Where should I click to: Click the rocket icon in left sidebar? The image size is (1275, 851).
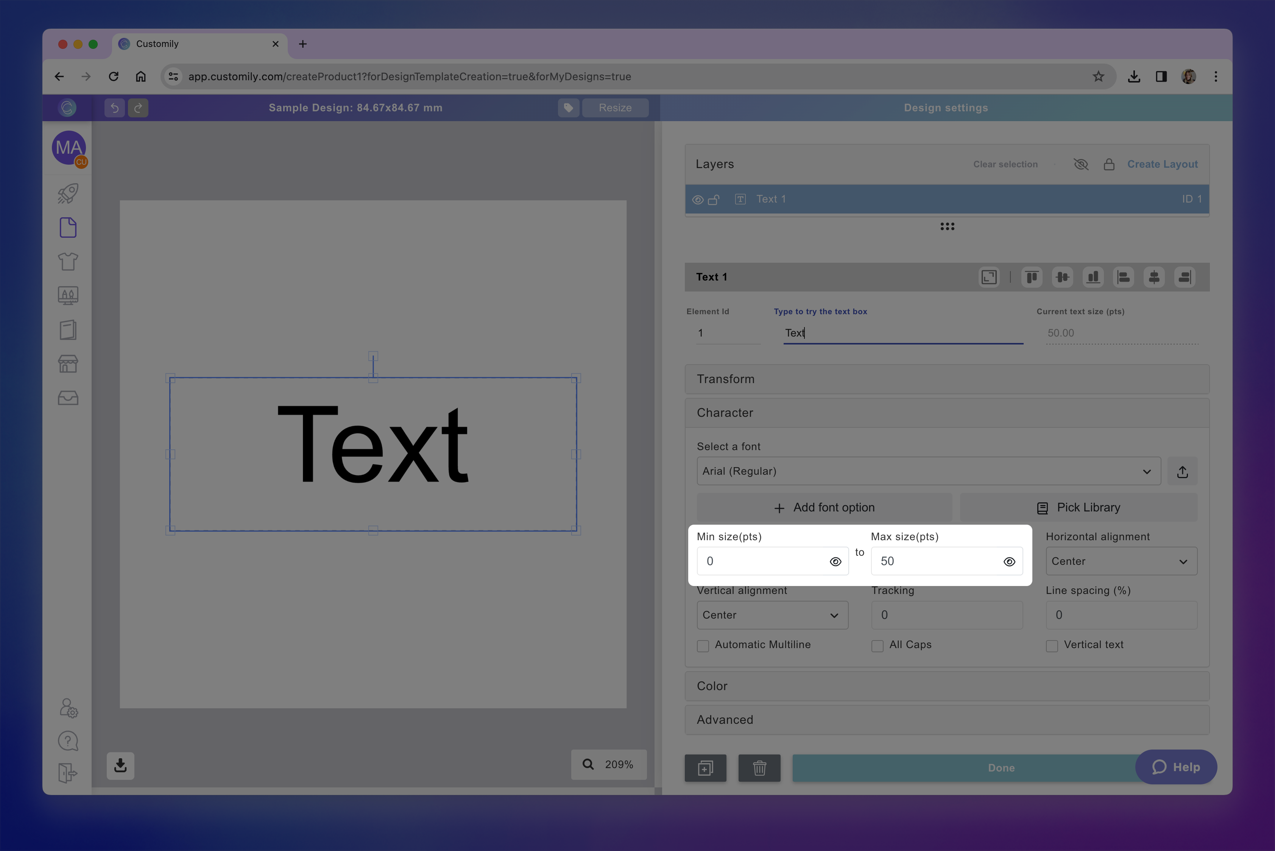(68, 193)
